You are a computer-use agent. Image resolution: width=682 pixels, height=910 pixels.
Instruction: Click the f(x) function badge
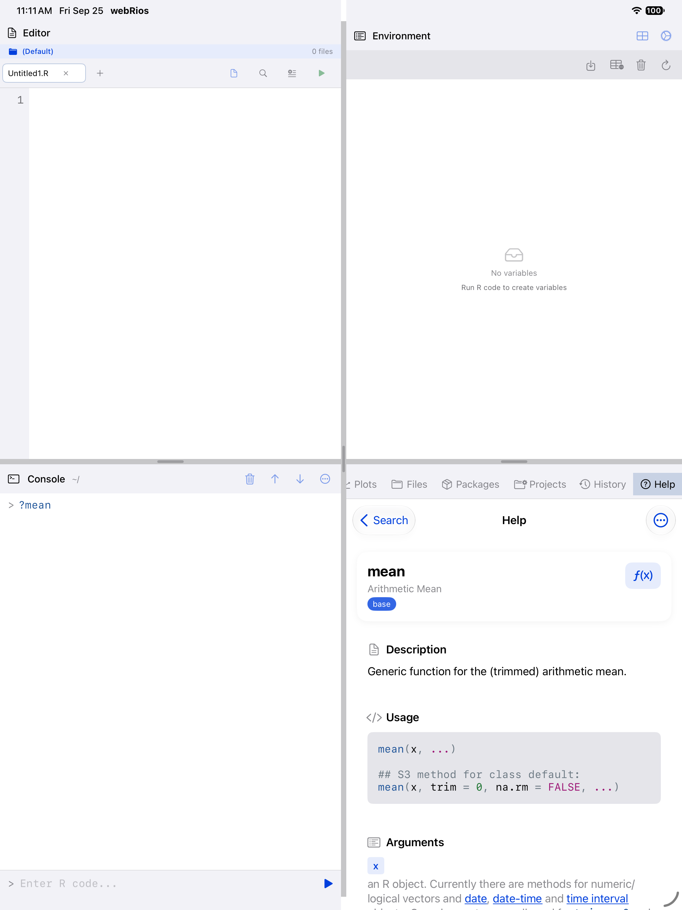(x=643, y=576)
